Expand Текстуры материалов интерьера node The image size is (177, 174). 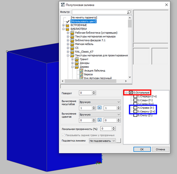(68, 37)
